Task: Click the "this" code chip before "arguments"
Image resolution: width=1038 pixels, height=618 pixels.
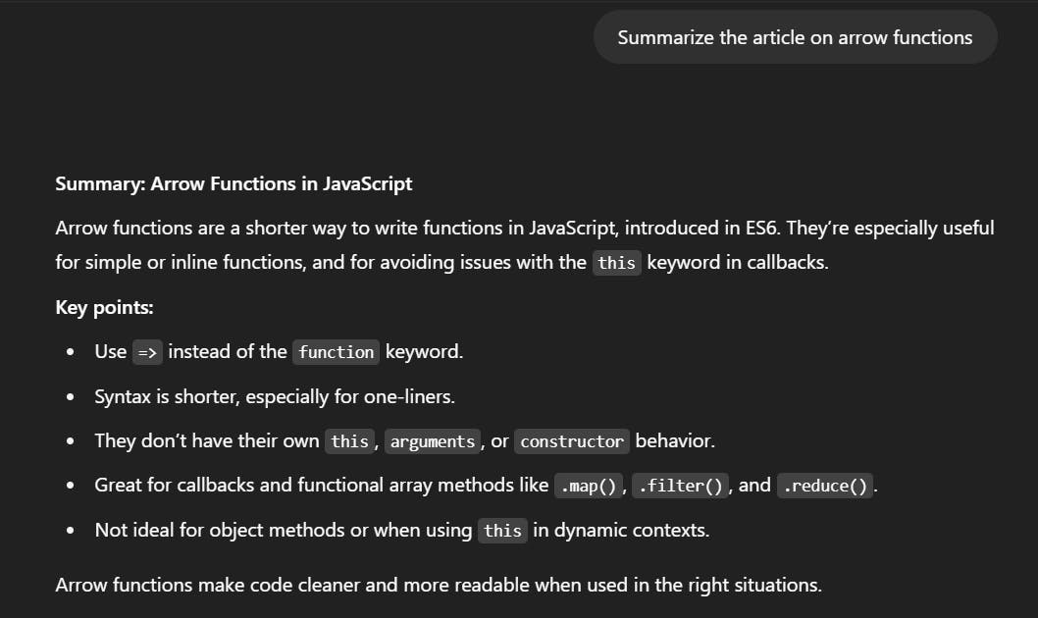Action: pos(349,441)
